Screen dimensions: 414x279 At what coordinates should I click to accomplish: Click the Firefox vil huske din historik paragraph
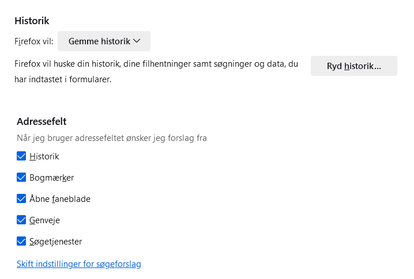pyautogui.click(x=156, y=71)
